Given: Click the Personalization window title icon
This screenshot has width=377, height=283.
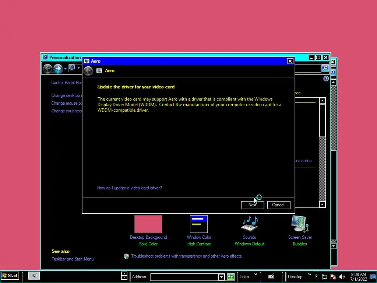Looking at the screenshot, I should coord(45,57).
